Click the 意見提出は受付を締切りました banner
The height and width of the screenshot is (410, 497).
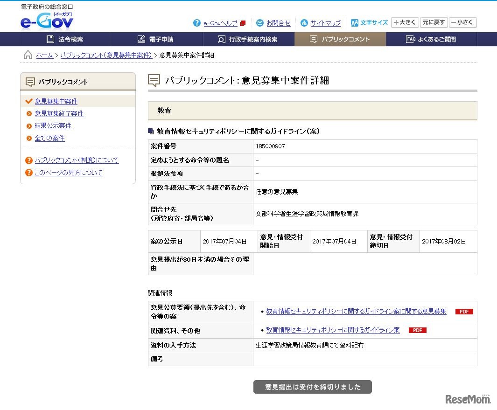click(x=312, y=386)
